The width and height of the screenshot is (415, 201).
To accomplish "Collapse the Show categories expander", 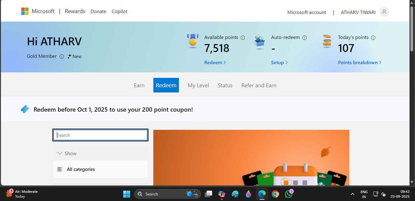I will pos(100,153).
